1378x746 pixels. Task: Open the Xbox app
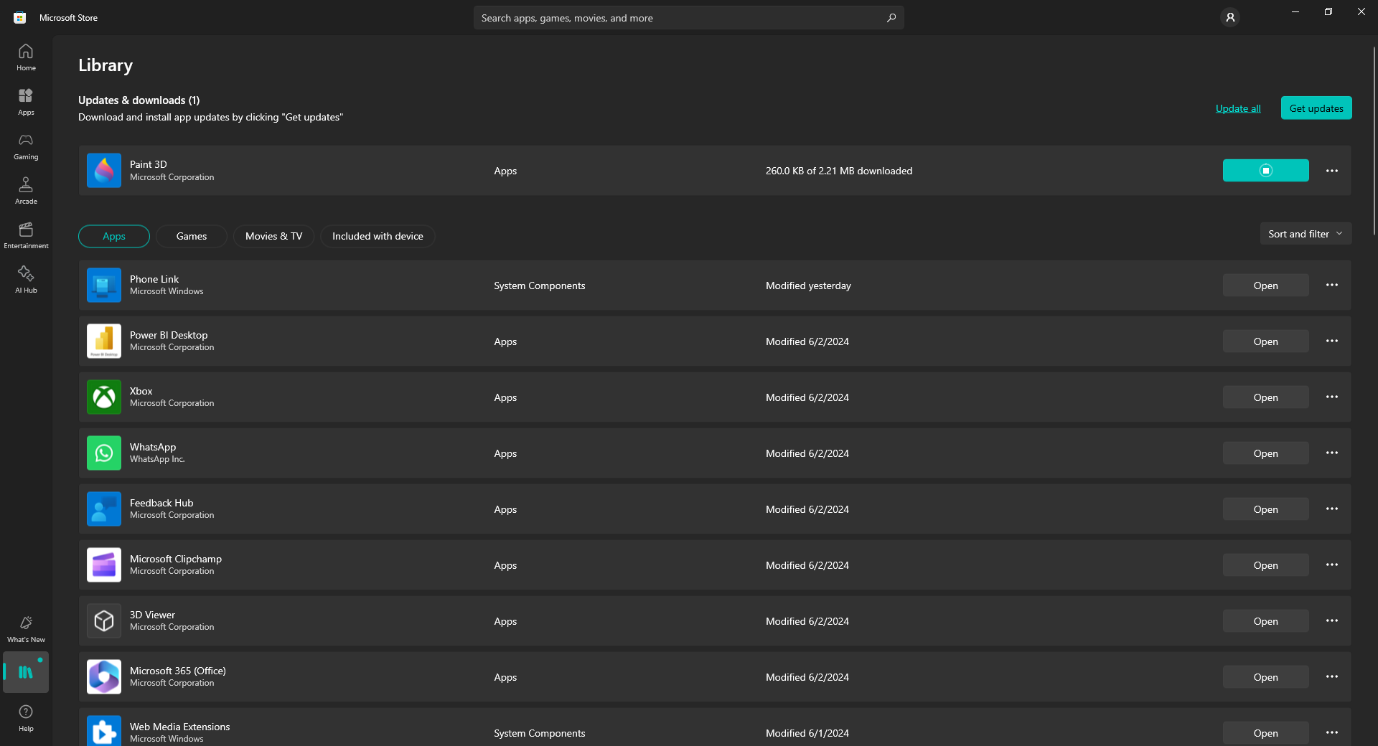[1266, 397]
